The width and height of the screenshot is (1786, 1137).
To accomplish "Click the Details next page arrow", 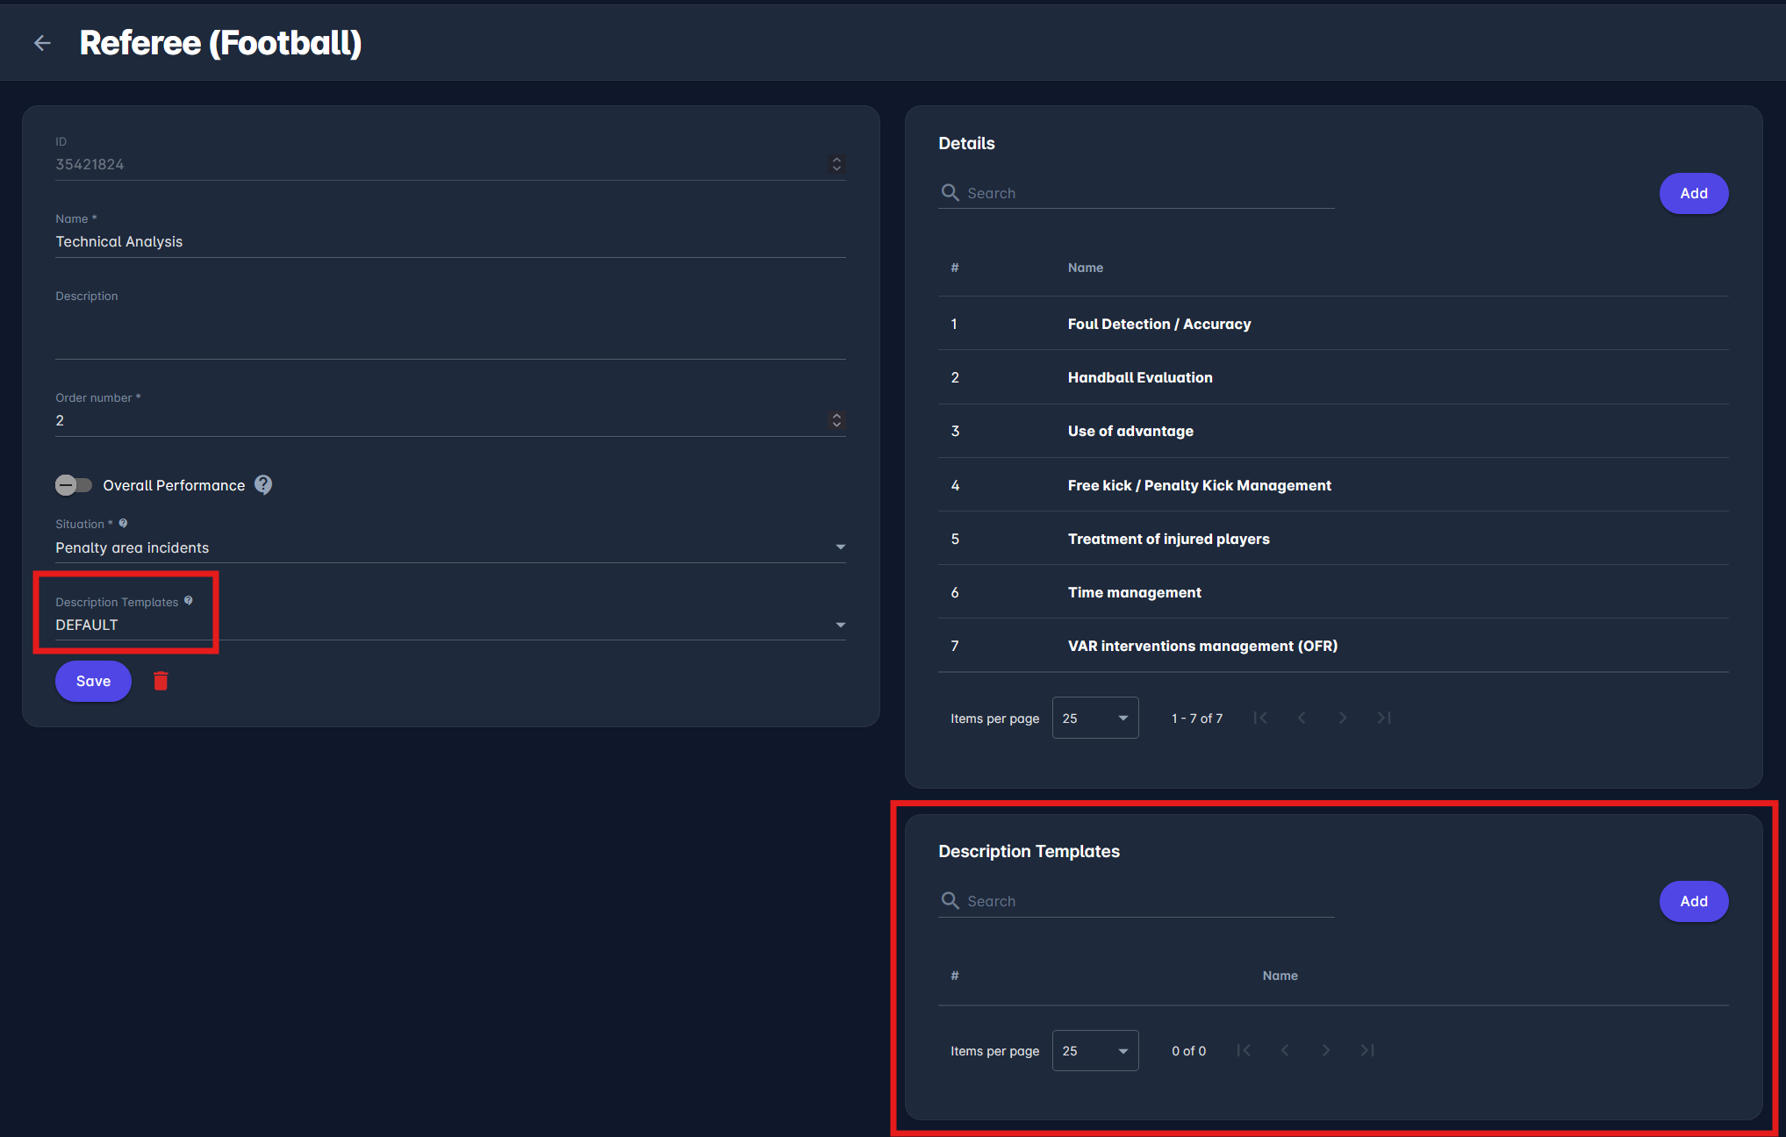I will coord(1343,718).
